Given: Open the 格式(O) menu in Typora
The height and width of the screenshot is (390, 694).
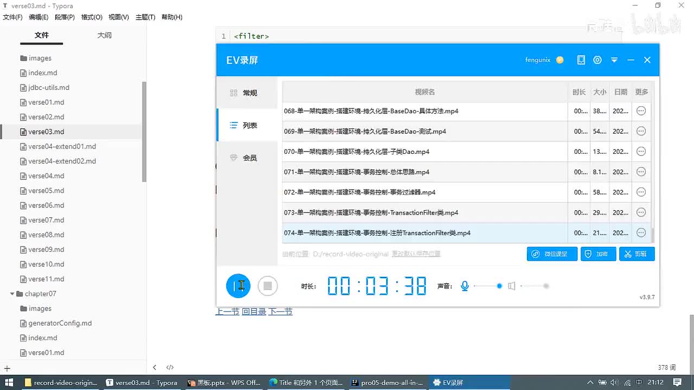Looking at the screenshot, I should (92, 17).
